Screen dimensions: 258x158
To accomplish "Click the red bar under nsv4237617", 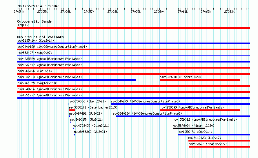I will (x=133, y=68).
